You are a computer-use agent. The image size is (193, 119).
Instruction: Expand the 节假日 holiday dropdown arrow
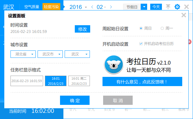coord(144,7)
